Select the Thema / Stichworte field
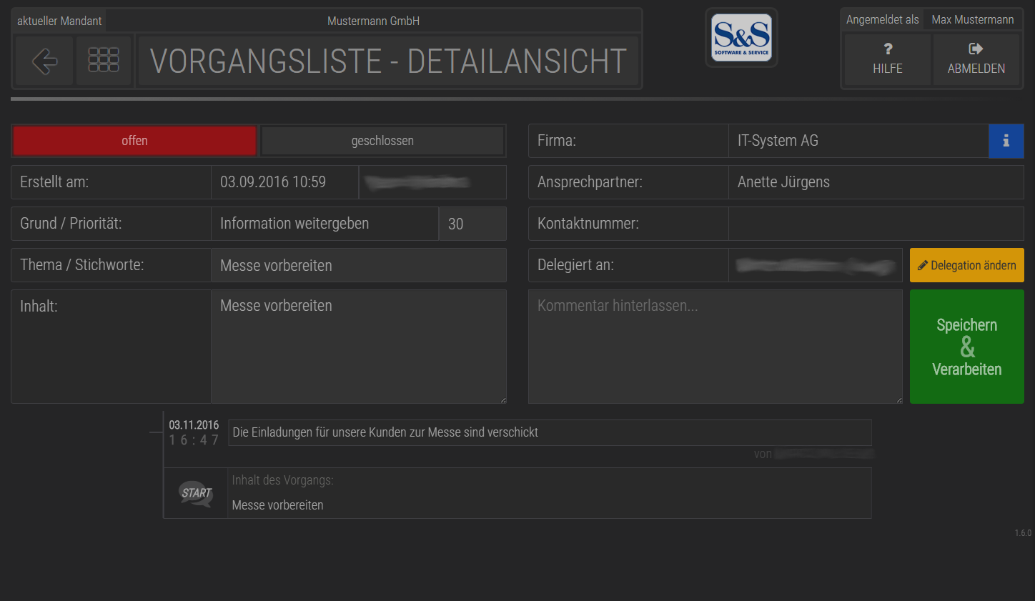This screenshot has width=1035, height=601. tap(359, 265)
